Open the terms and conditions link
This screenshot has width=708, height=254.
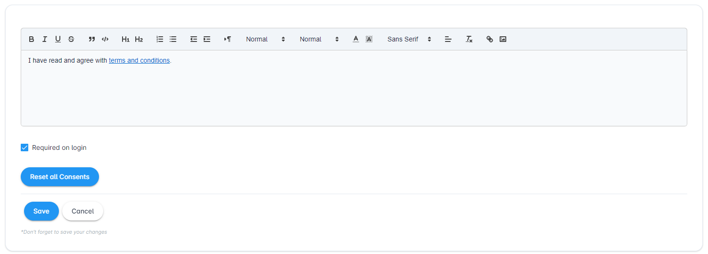coord(139,60)
